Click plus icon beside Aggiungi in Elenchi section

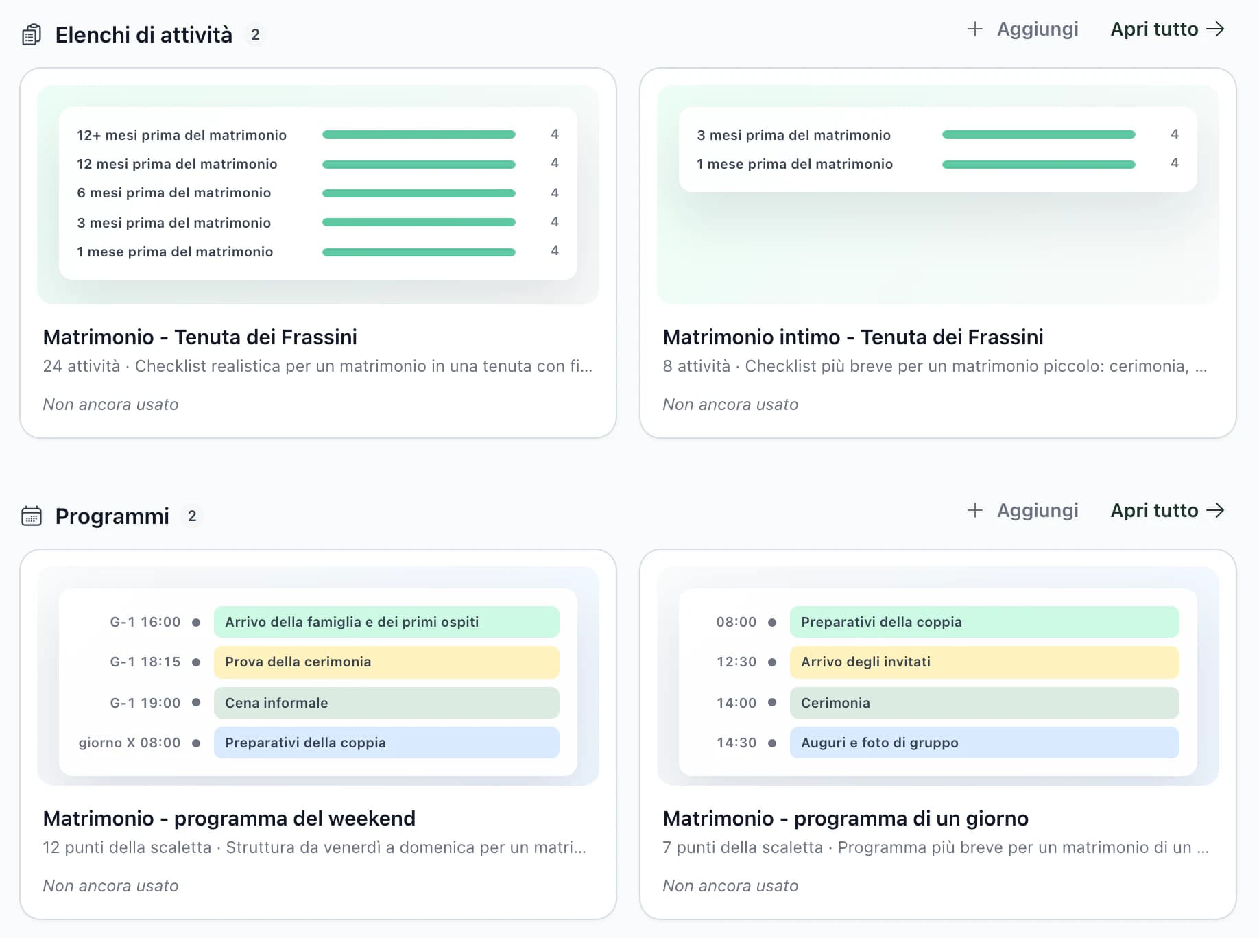[974, 29]
